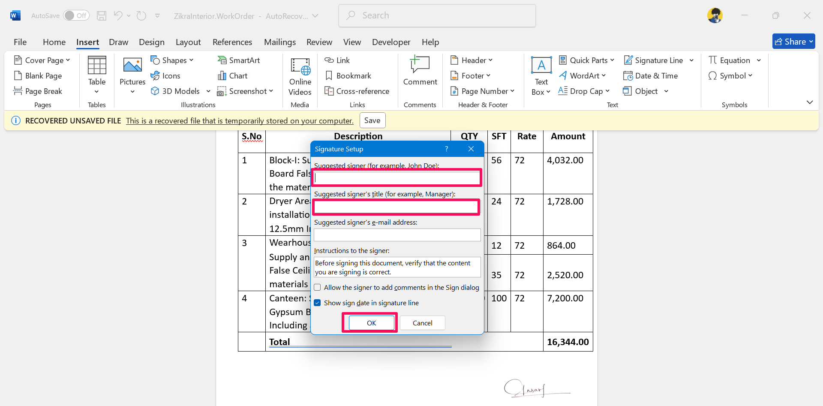The width and height of the screenshot is (823, 406).
Task: Click the Search box in title bar
Action: click(x=437, y=16)
